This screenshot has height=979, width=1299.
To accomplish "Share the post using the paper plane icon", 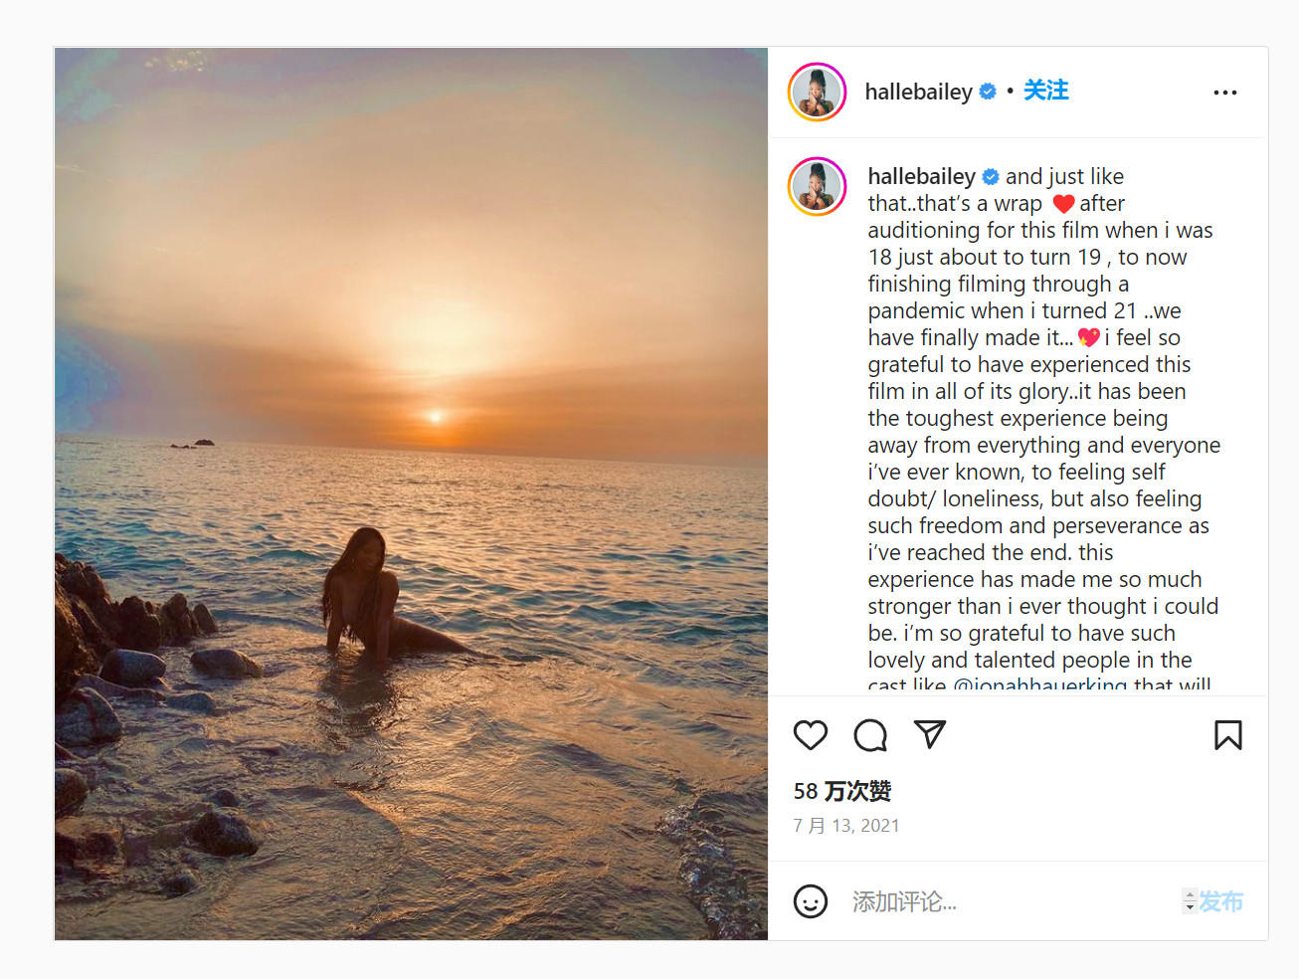I will [930, 734].
